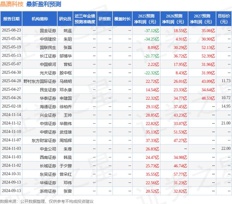The height and width of the screenshot is (204, 232).
Task: Click researcher name 韩晨
Action: [68, 157]
